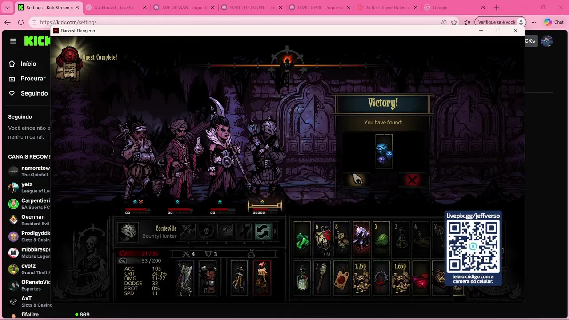The height and width of the screenshot is (320, 569).
Task: Select the stack of 7 torches
Action: 322,278
